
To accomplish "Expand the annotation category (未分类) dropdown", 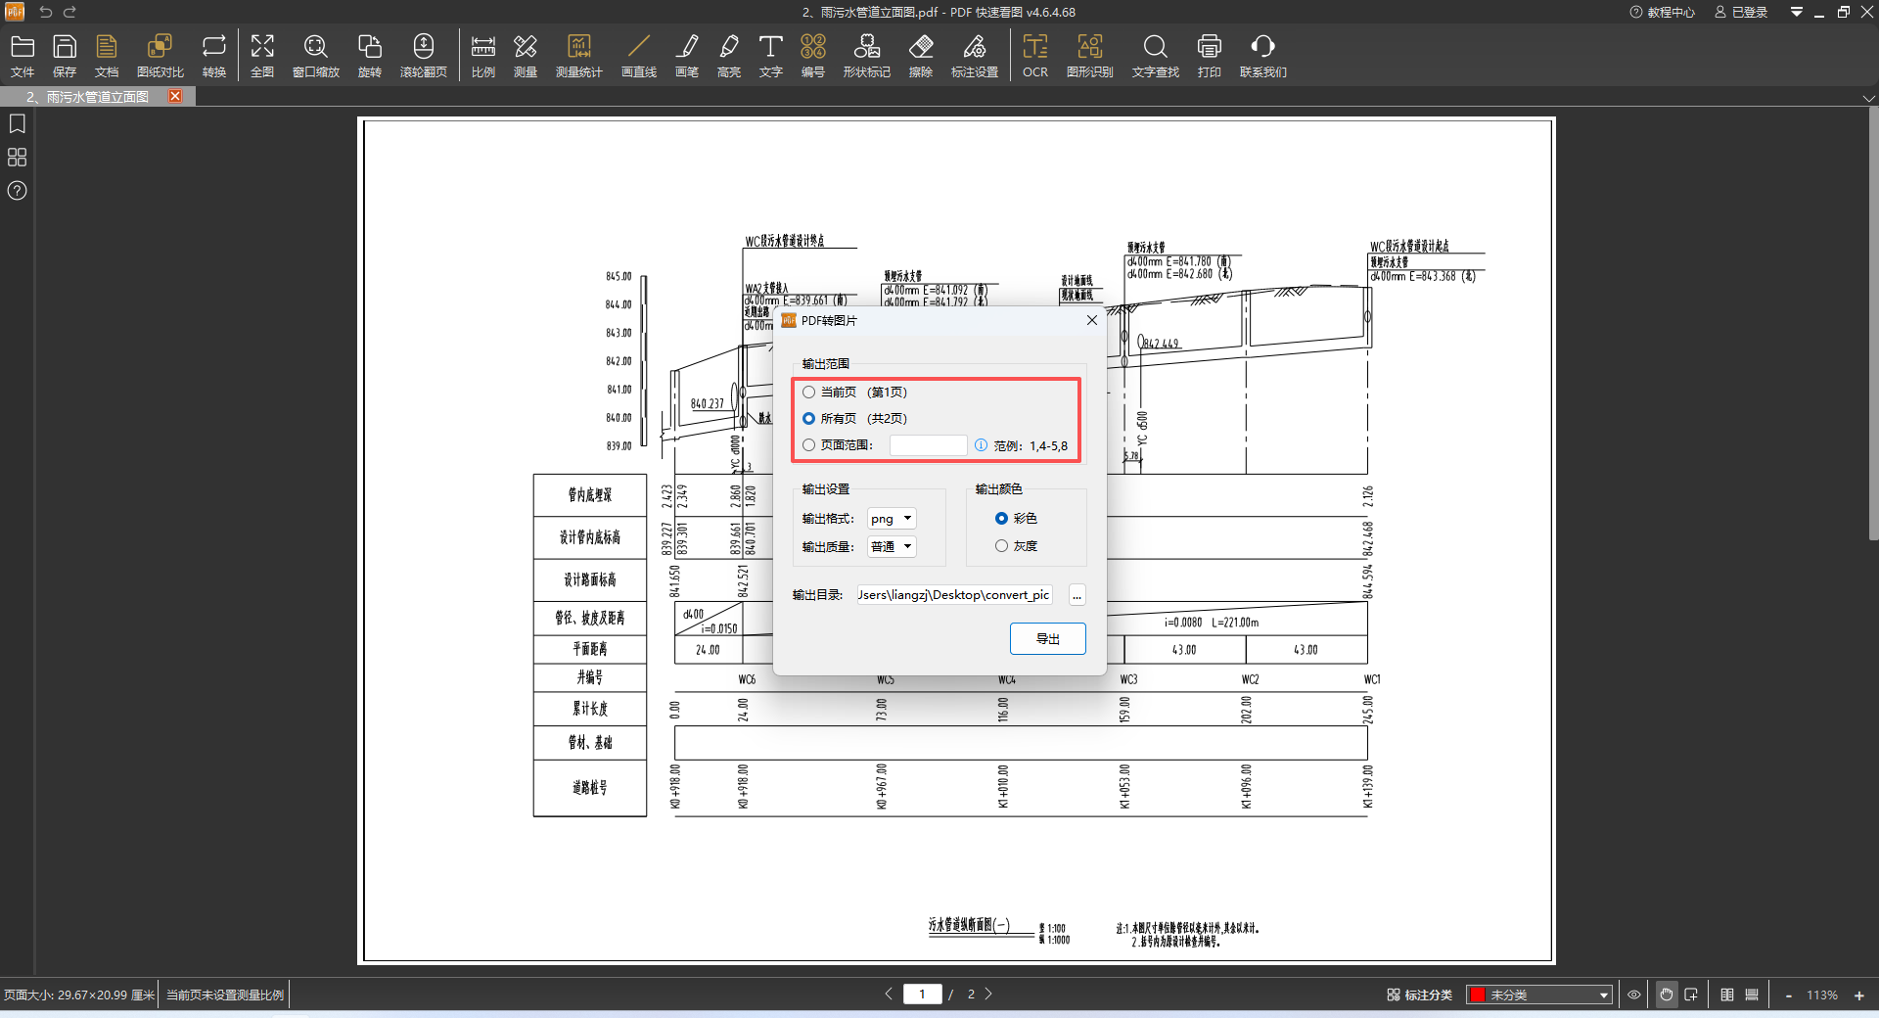I will coord(1603,995).
